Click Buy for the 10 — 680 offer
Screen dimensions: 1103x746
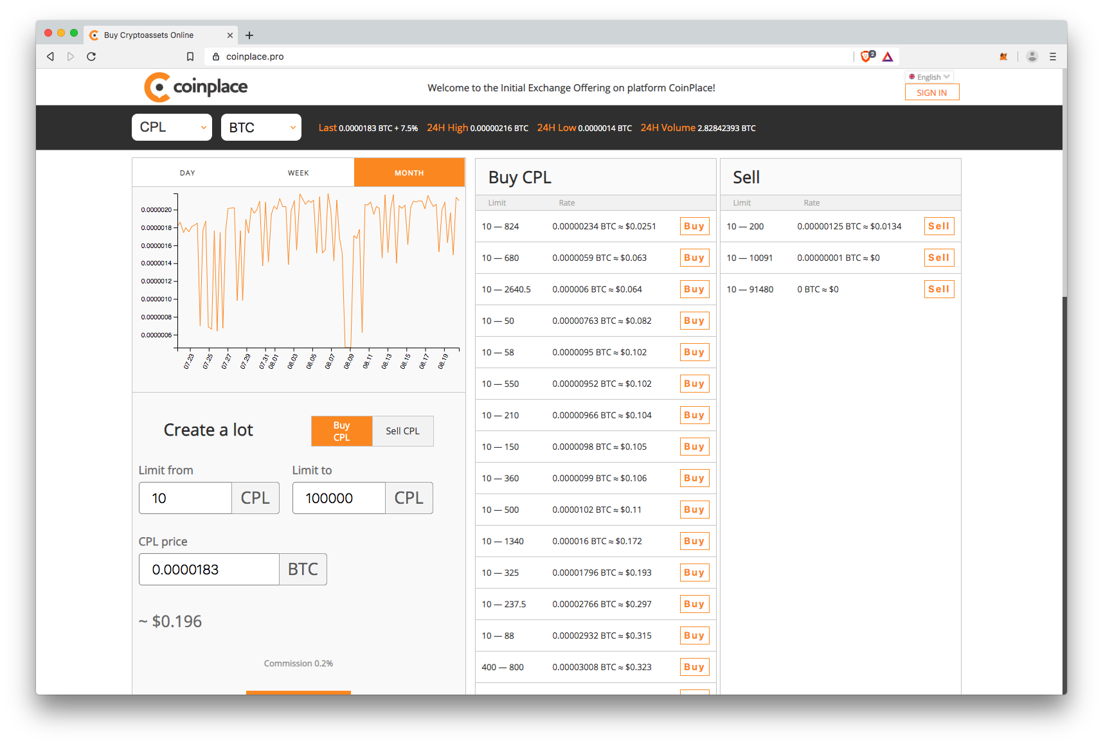[x=694, y=258]
